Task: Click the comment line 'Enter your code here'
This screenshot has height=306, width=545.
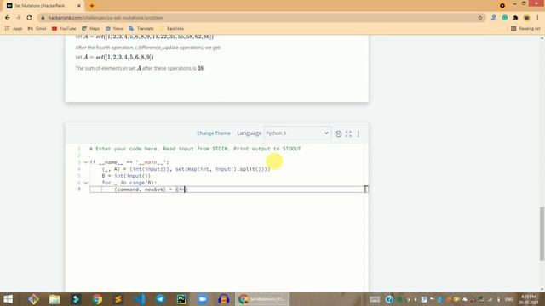Action: (195, 149)
